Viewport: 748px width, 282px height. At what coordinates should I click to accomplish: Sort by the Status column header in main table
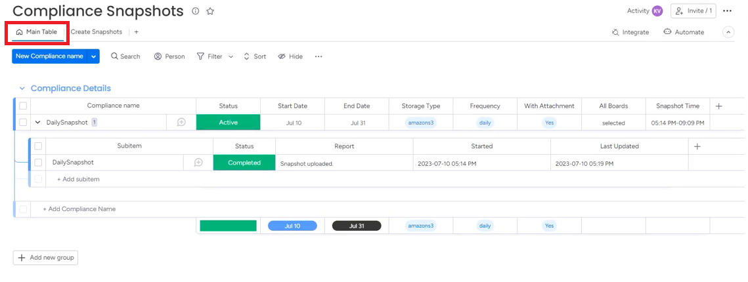click(x=228, y=106)
